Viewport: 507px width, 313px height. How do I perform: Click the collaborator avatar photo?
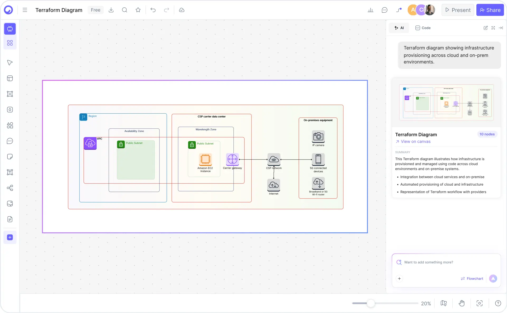[x=430, y=10]
